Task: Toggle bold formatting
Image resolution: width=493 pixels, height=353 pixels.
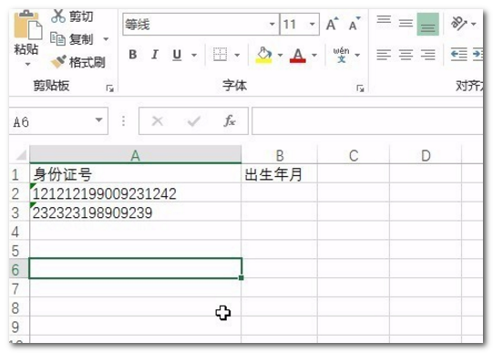Action: point(133,55)
